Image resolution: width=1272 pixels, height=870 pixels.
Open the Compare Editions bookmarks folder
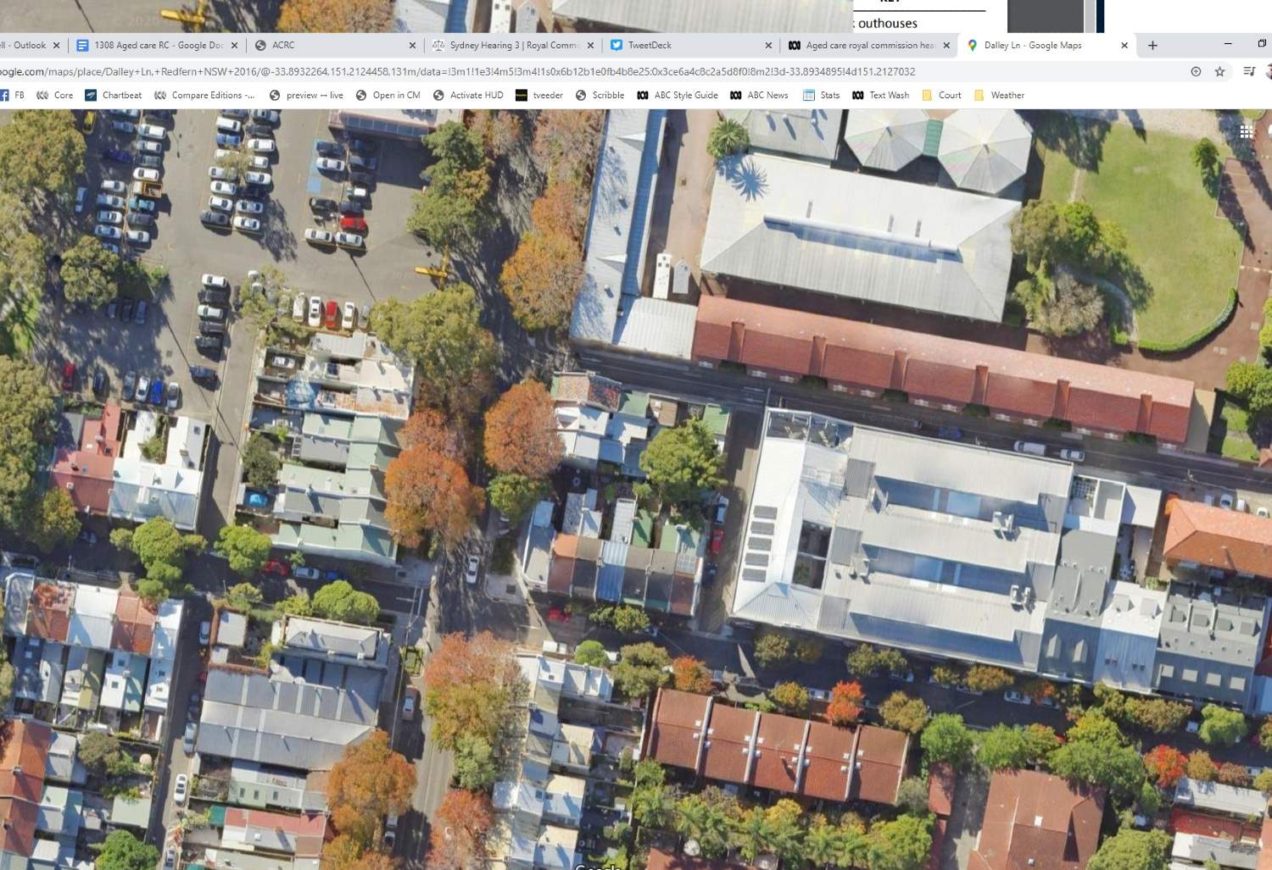coord(204,95)
